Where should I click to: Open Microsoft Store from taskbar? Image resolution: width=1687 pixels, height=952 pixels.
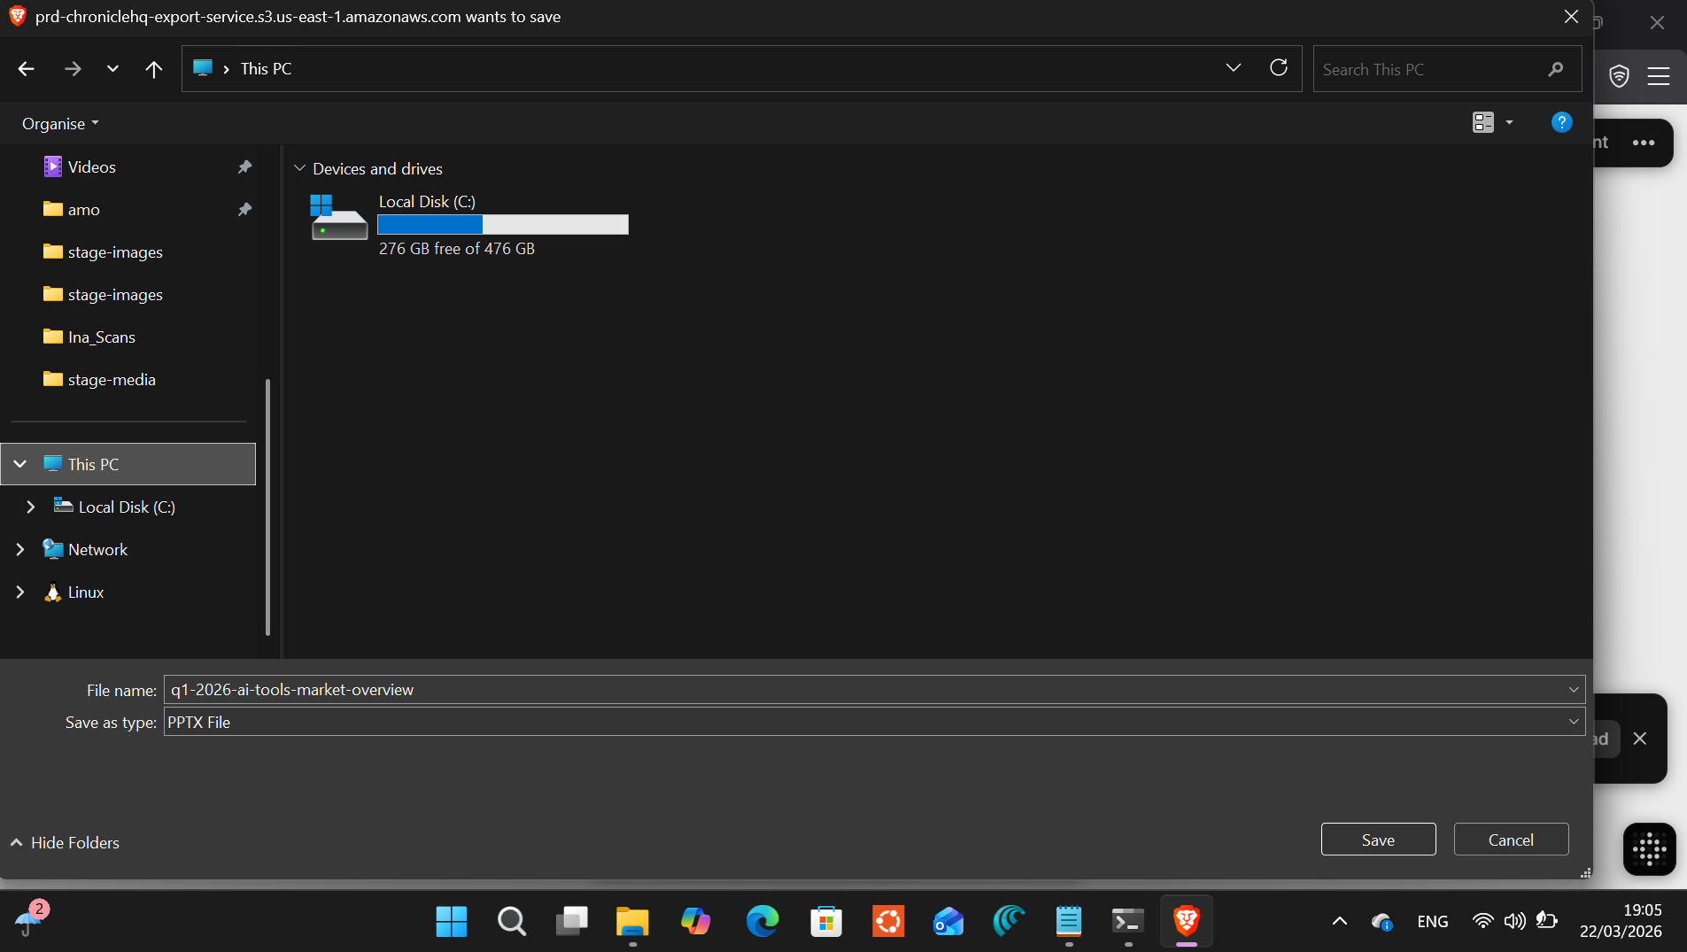point(825,922)
